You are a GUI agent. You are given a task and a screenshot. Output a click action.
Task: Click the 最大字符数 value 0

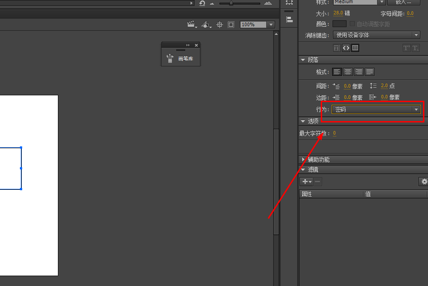coord(334,133)
